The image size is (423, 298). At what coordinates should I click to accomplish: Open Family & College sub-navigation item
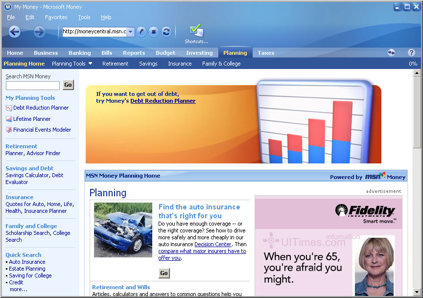pos(221,64)
